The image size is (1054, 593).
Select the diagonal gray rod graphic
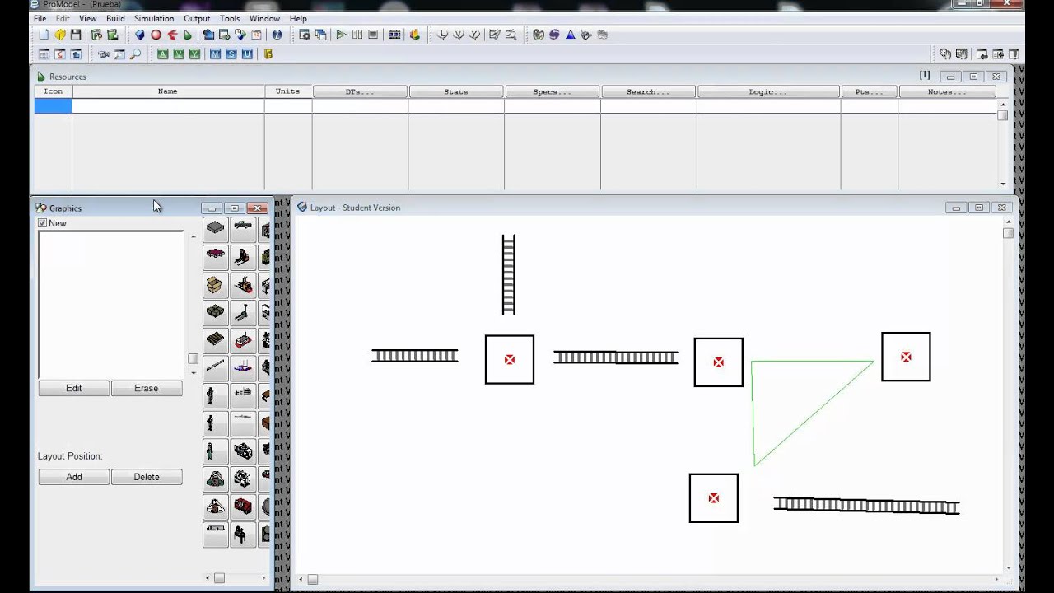215,367
